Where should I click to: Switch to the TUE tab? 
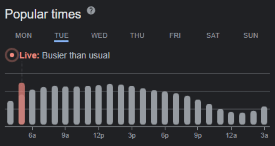click(61, 35)
